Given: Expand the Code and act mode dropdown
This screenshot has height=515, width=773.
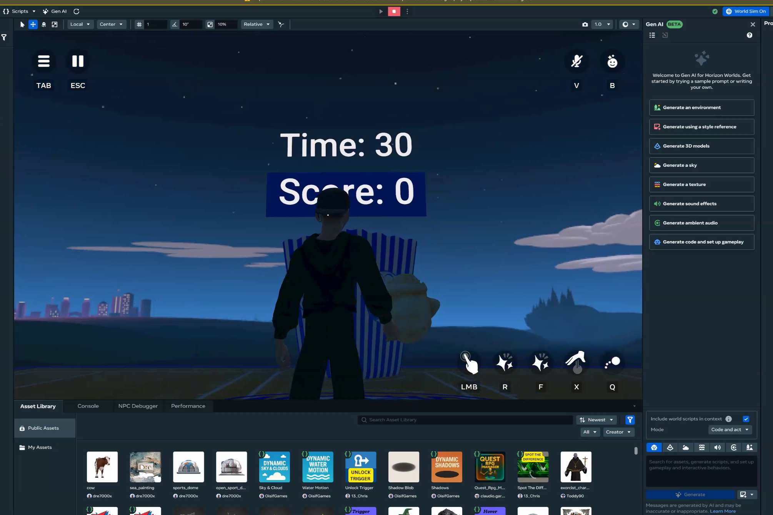Looking at the screenshot, I should (730, 430).
